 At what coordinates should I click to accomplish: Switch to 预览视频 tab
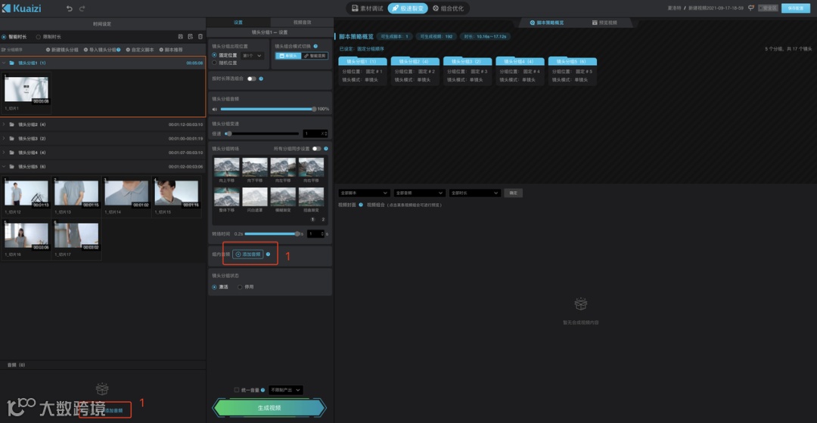[x=604, y=23]
